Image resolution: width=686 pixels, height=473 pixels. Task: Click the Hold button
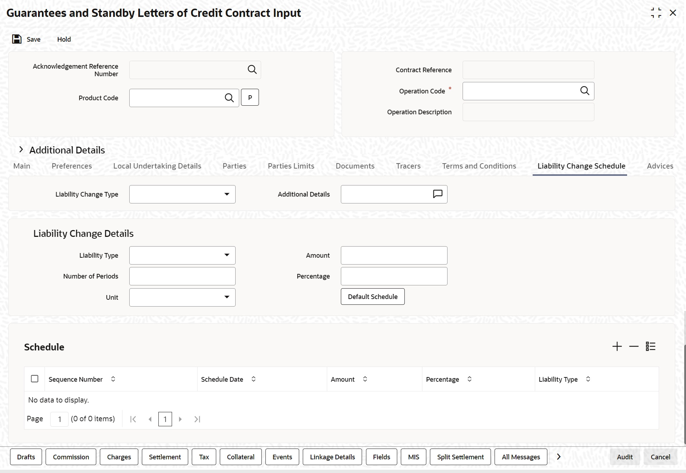point(64,39)
